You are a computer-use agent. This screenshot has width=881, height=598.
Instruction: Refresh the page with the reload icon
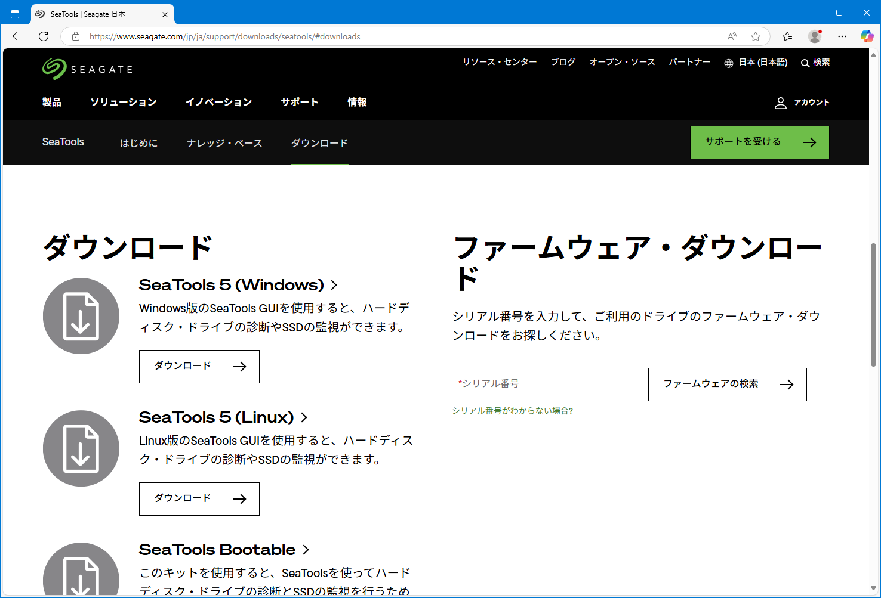click(x=44, y=36)
